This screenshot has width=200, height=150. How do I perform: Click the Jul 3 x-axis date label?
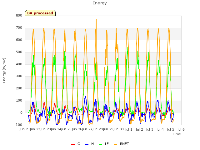150,129
